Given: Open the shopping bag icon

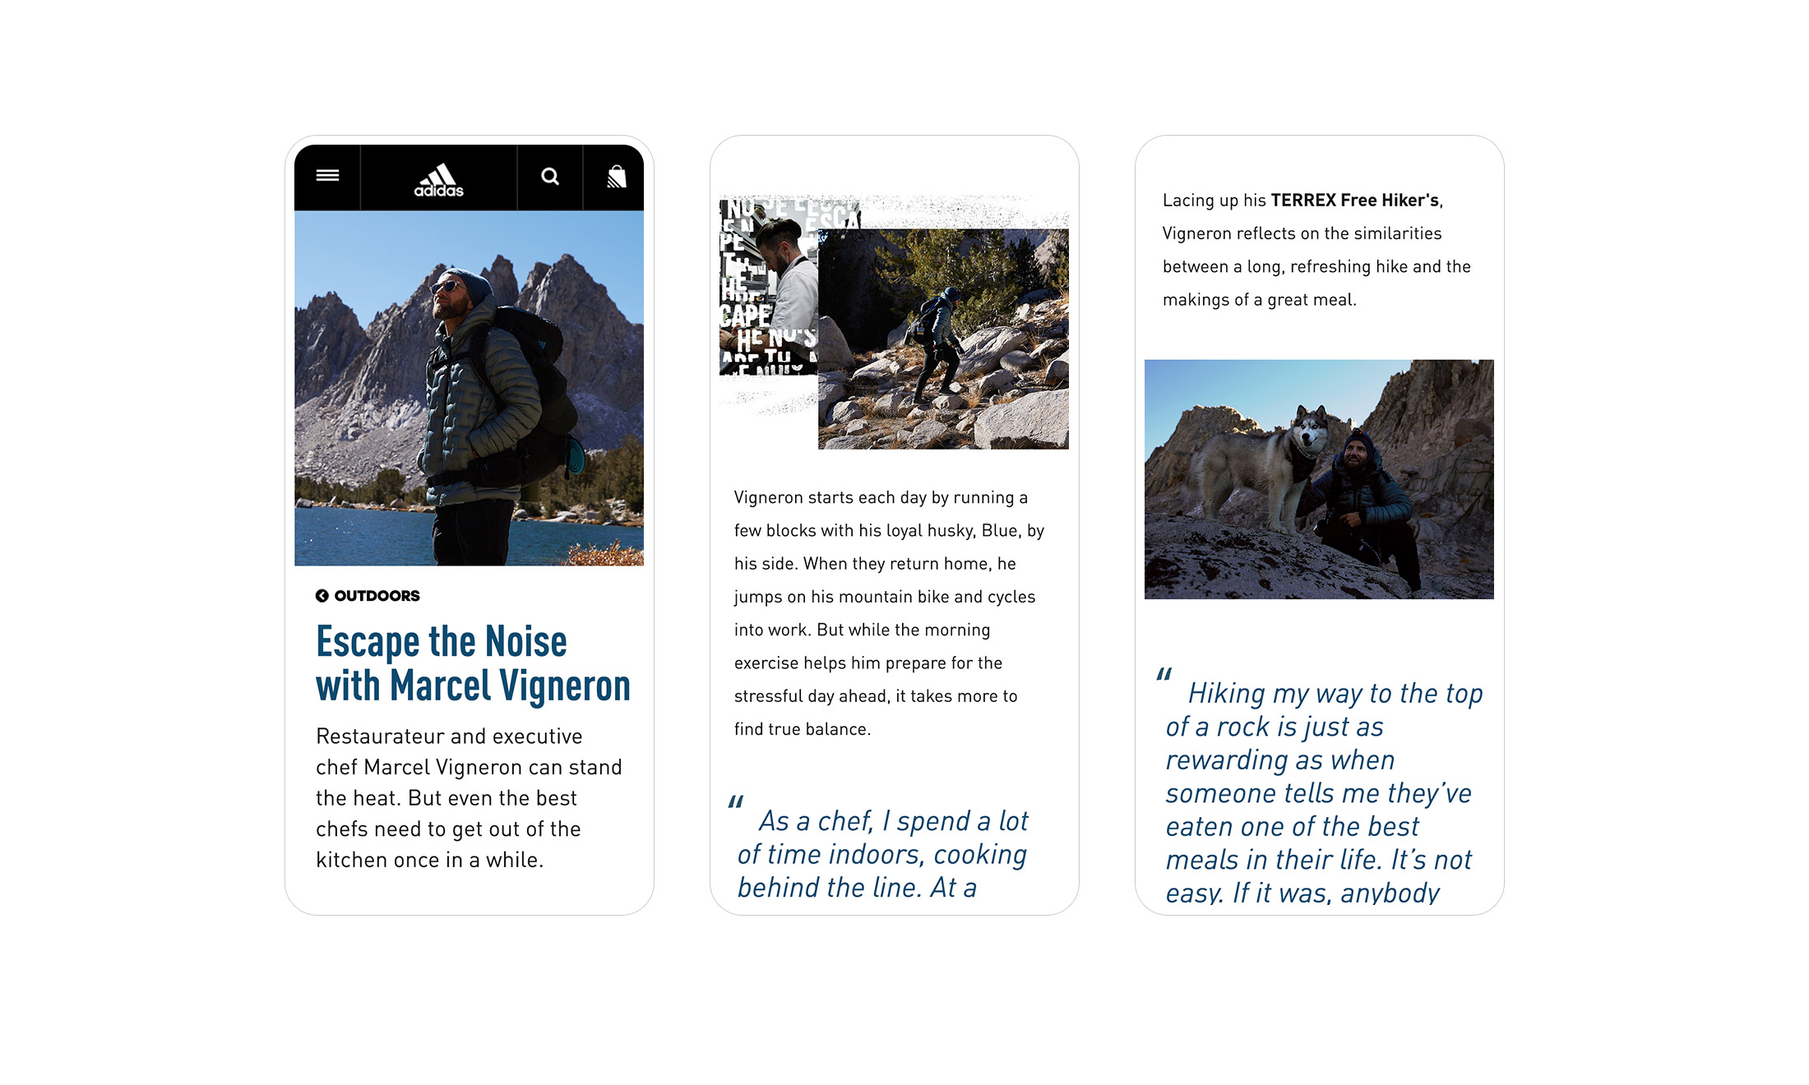Looking at the screenshot, I should pos(617,177).
